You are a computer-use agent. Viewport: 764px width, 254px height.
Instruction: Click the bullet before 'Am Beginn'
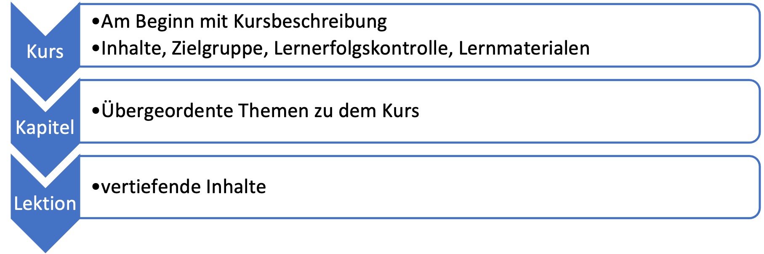pos(96,21)
